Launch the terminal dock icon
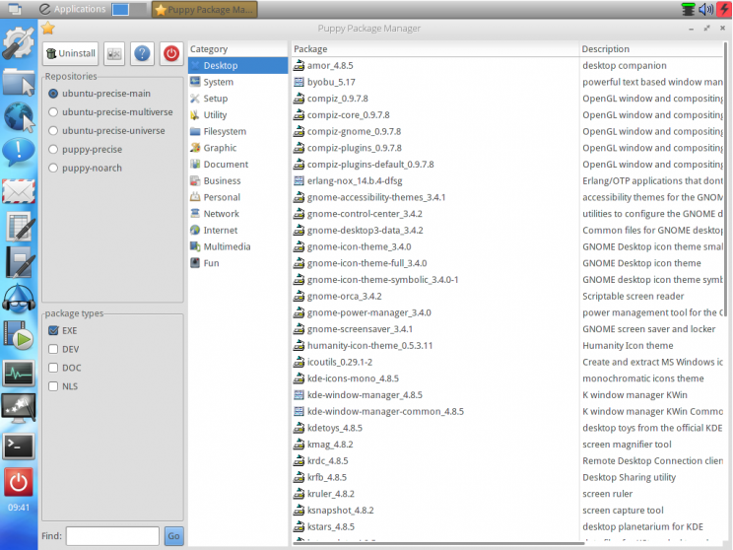Viewport: 733px width, 550px height. (19, 447)
